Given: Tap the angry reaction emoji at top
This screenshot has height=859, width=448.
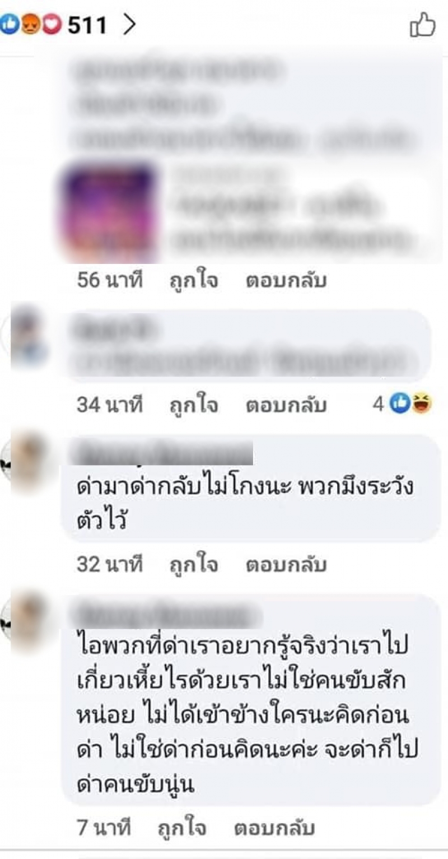Looking at the screenshot, I should pyautogui.click(x=30, y=25).
